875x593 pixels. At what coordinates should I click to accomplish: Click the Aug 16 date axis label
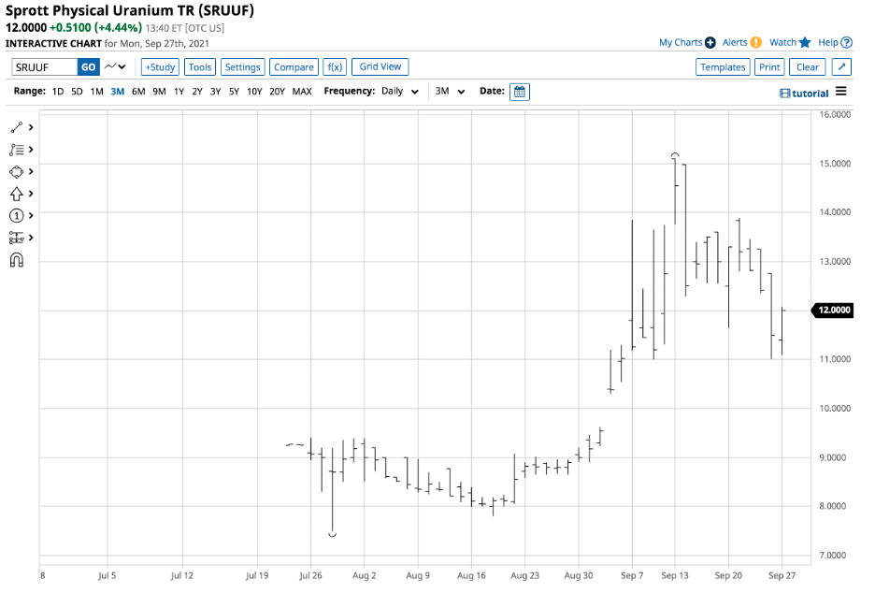pos(471,575)
